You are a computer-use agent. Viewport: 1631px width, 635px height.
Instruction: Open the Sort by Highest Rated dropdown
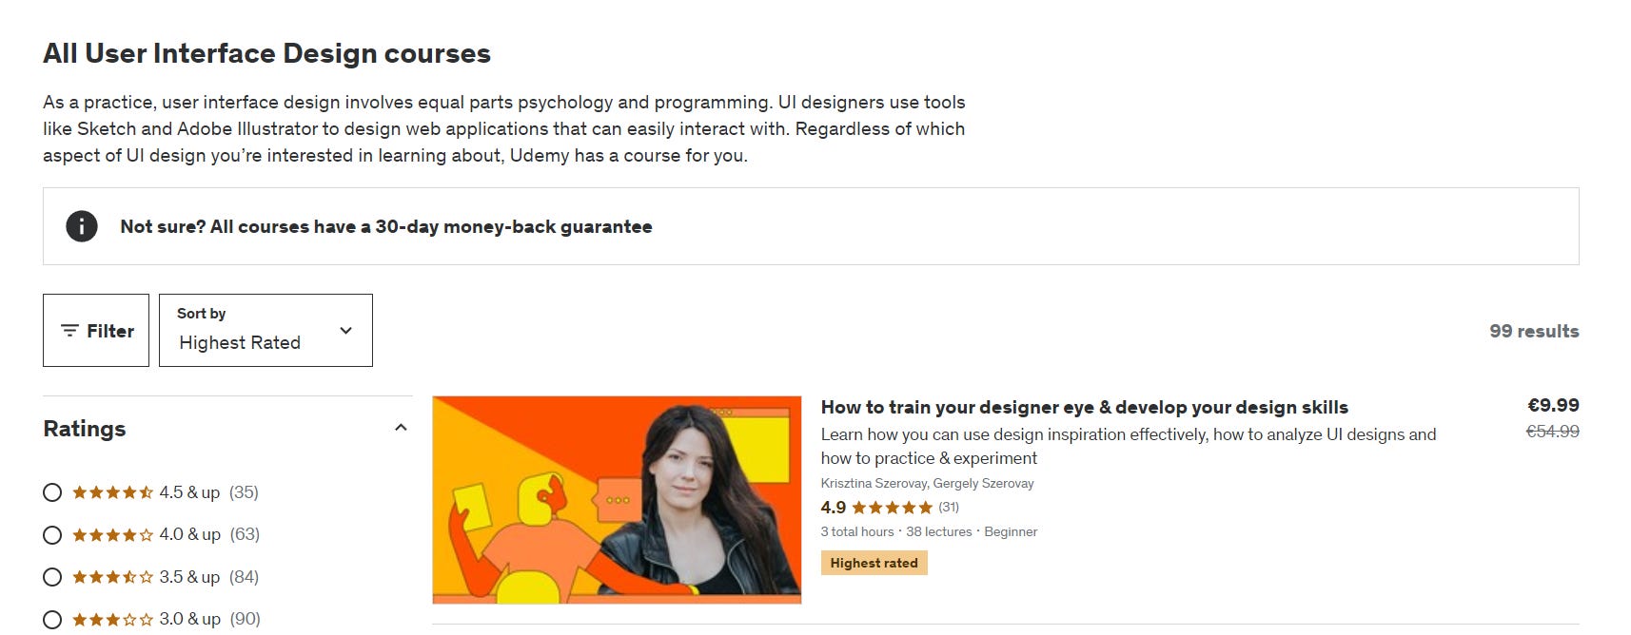(x=265, y=330)
